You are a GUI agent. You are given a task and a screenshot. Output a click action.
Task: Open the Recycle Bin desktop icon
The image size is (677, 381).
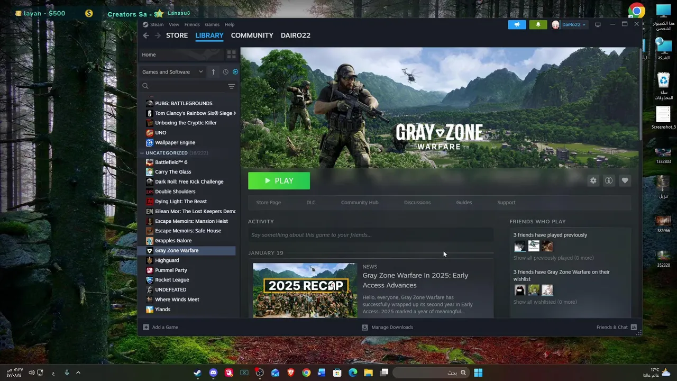(664, 87)
